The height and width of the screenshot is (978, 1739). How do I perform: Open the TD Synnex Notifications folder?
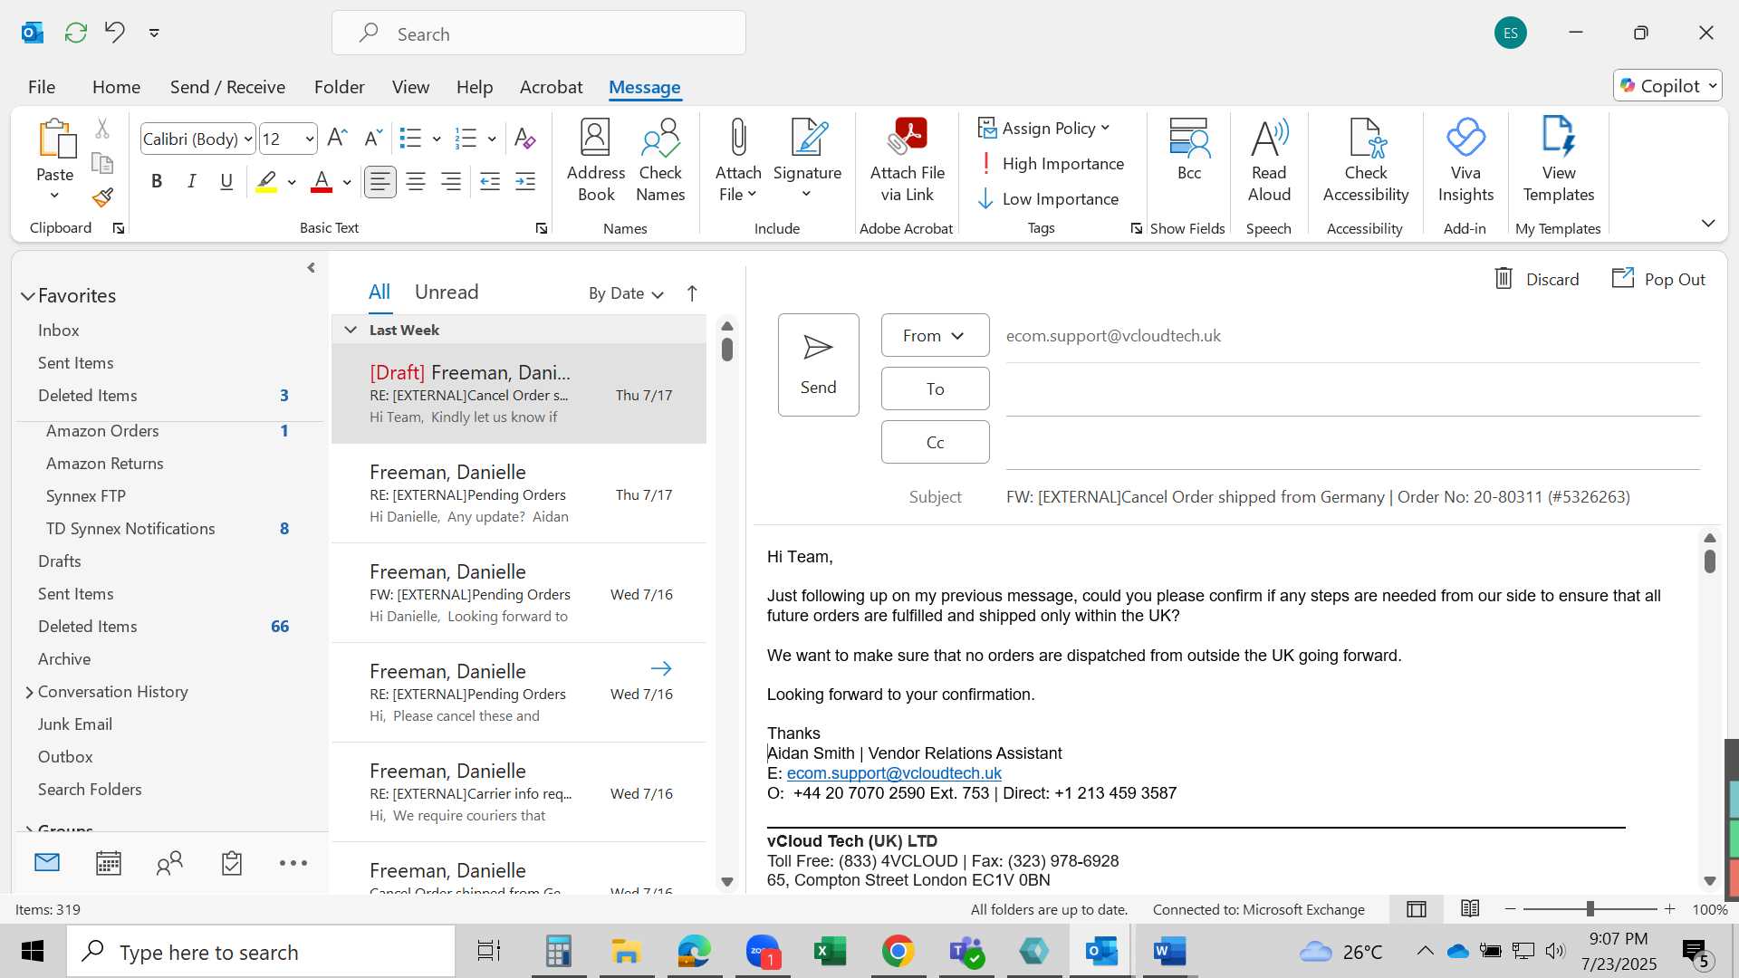[130, 529]
